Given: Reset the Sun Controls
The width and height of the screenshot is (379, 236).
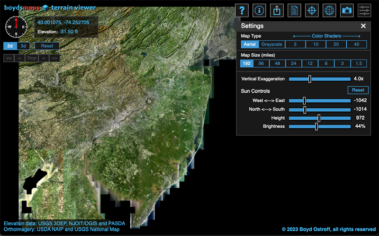Looking at the screenshot, I should [x=358, y=90].
